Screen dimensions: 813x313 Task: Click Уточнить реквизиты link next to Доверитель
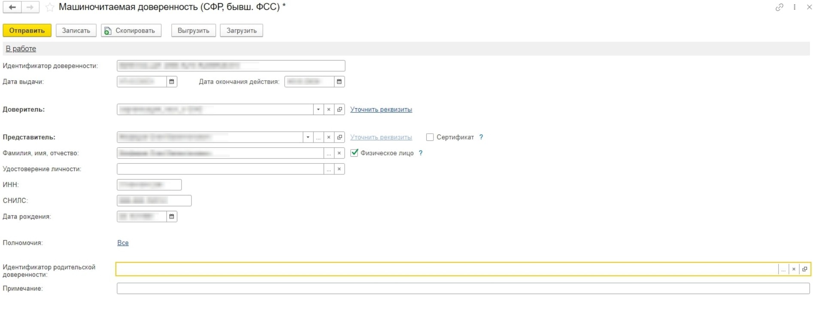pyautogui.click(x=381, y=109)
